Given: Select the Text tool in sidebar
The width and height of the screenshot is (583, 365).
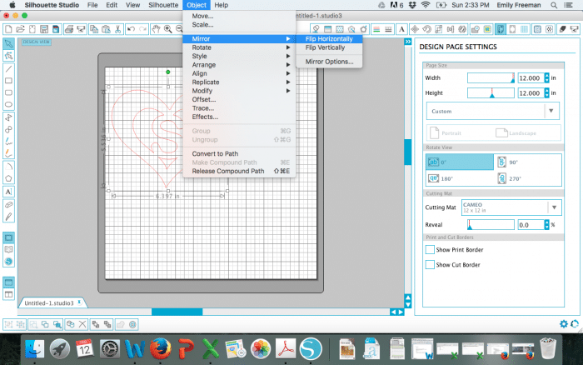Looking at the screenshot, I should coord(8,192).
